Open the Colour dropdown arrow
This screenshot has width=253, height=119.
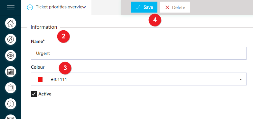click(241, 79)
